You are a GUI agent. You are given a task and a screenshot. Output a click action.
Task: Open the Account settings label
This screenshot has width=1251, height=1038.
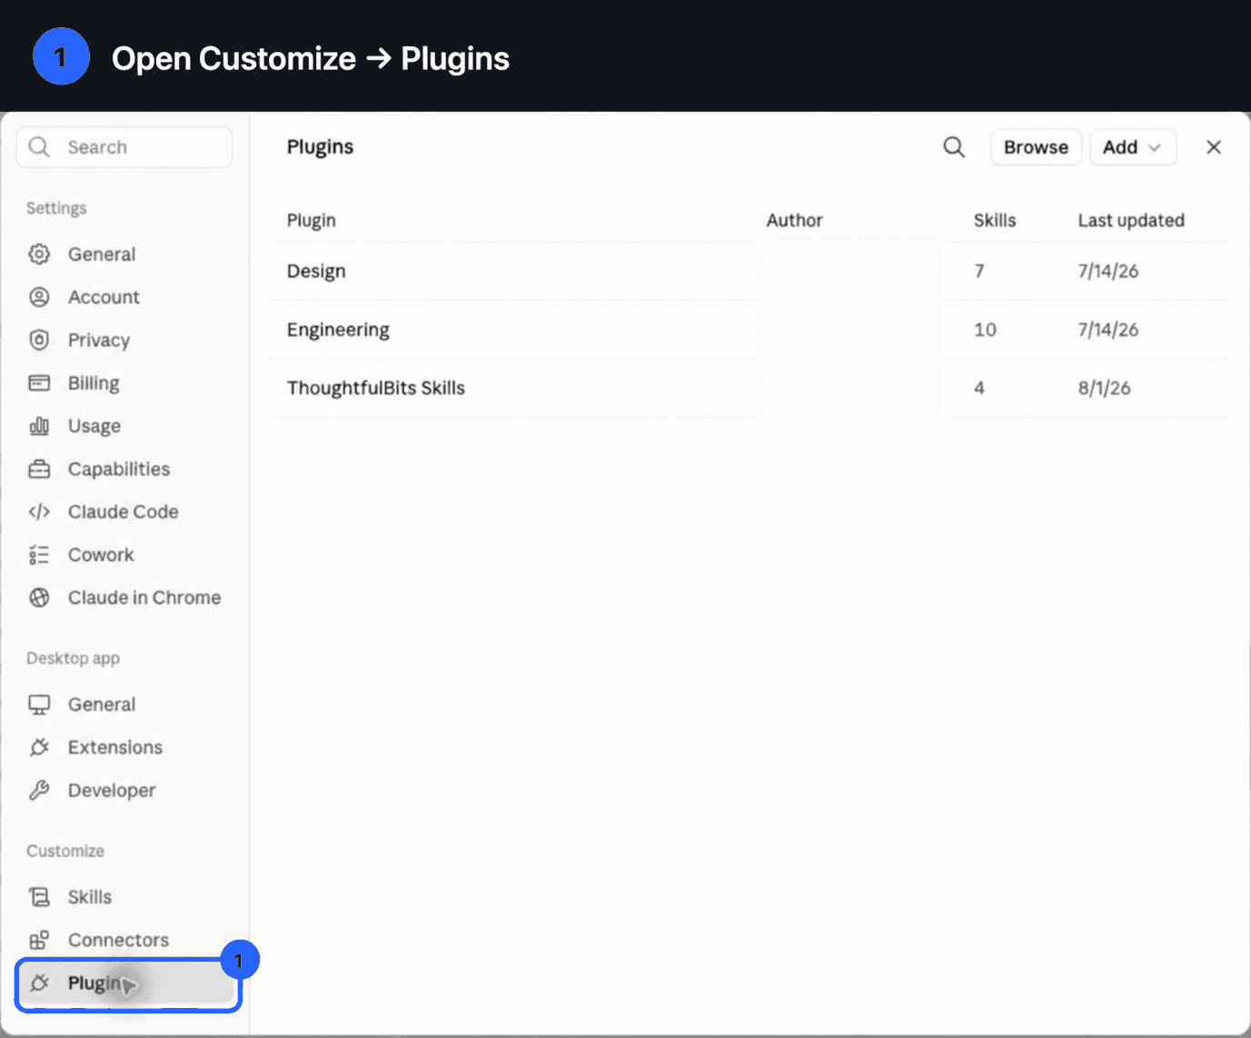[x=104, y=297]
